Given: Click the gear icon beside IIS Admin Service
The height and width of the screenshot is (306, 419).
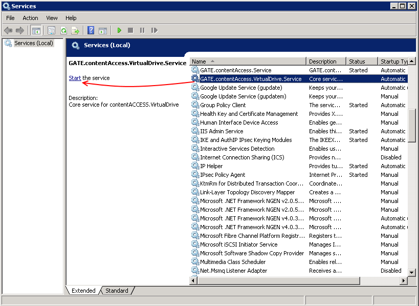Looking at the screenshot, I should click(x=195, y=131).
